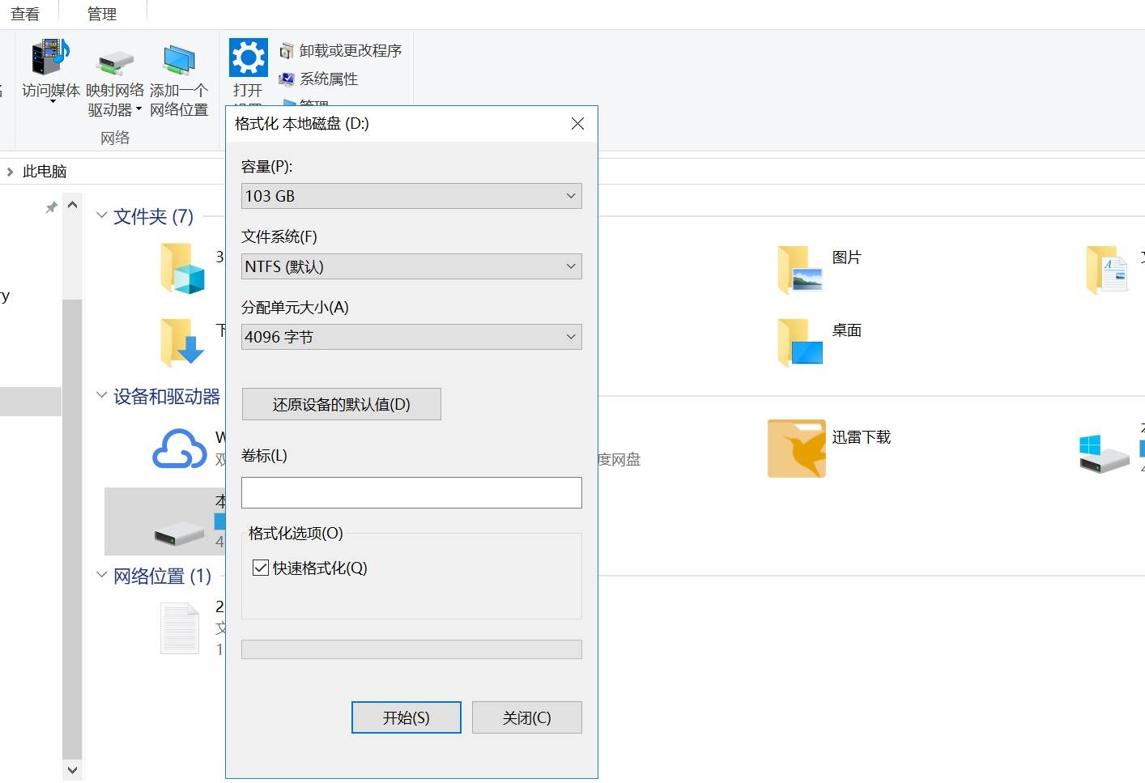Switch to the 查看 tab
The width and height of the screenshot is (1145, 783).
pos(23,13)
